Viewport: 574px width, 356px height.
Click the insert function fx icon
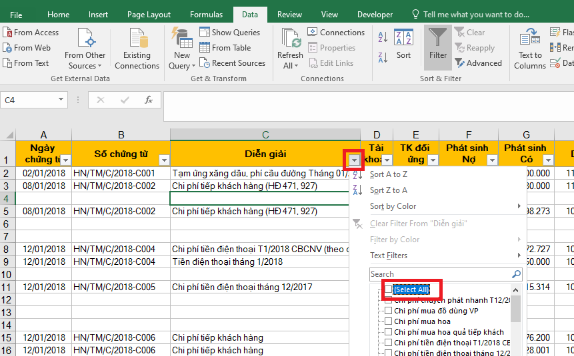point(149,100)
